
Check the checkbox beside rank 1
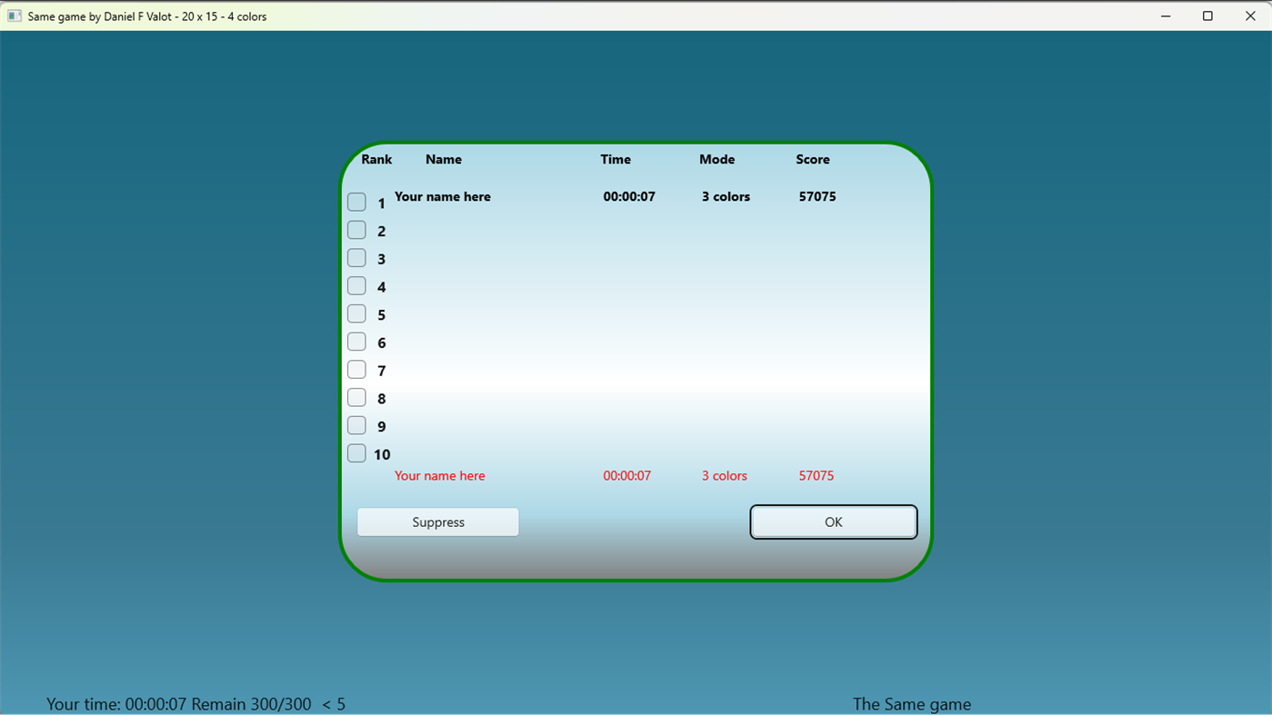coord(356,202)
